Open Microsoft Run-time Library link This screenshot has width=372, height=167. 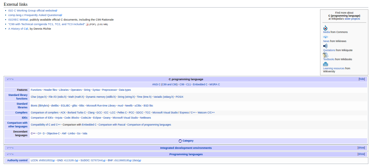click(101, 106)
